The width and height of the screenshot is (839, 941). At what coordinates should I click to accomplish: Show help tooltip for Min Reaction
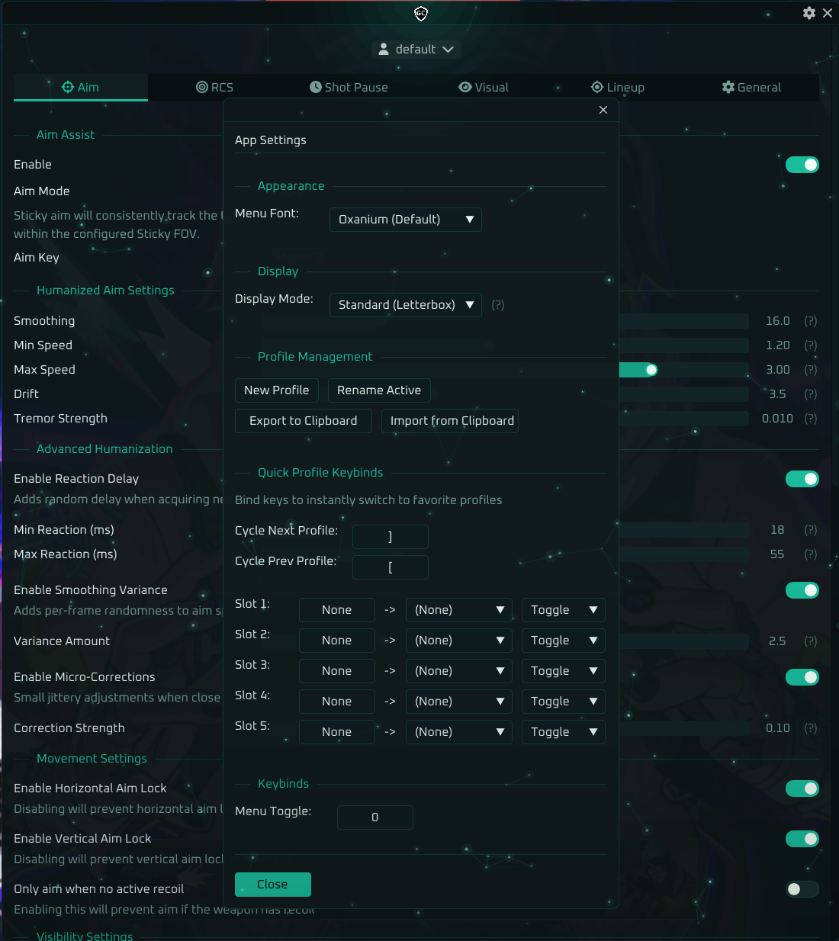[811, 530]
